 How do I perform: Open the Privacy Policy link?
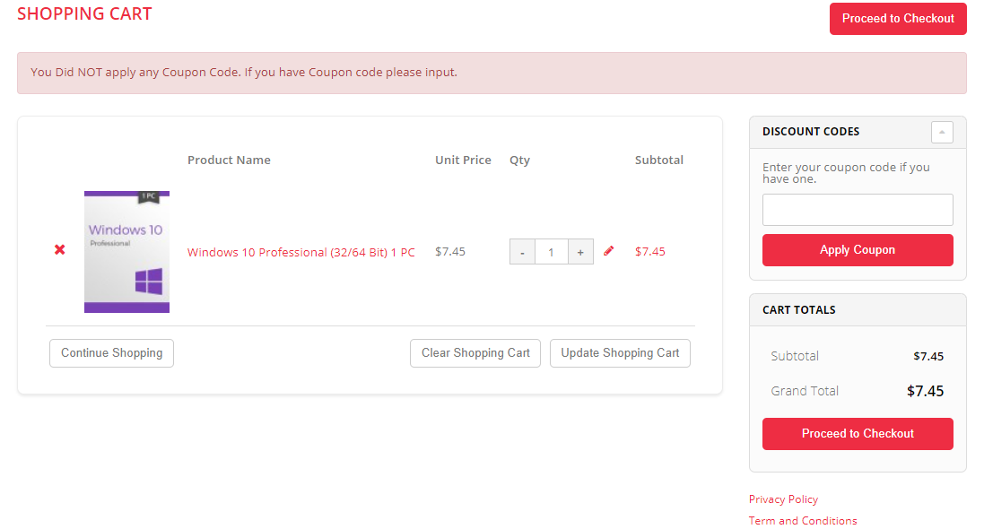click(x=783, y=499)
